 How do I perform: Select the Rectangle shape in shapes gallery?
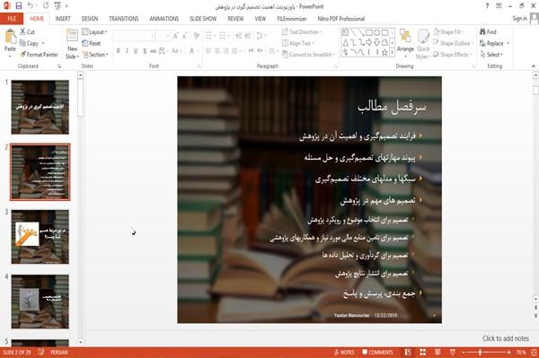tap(369, 32)
